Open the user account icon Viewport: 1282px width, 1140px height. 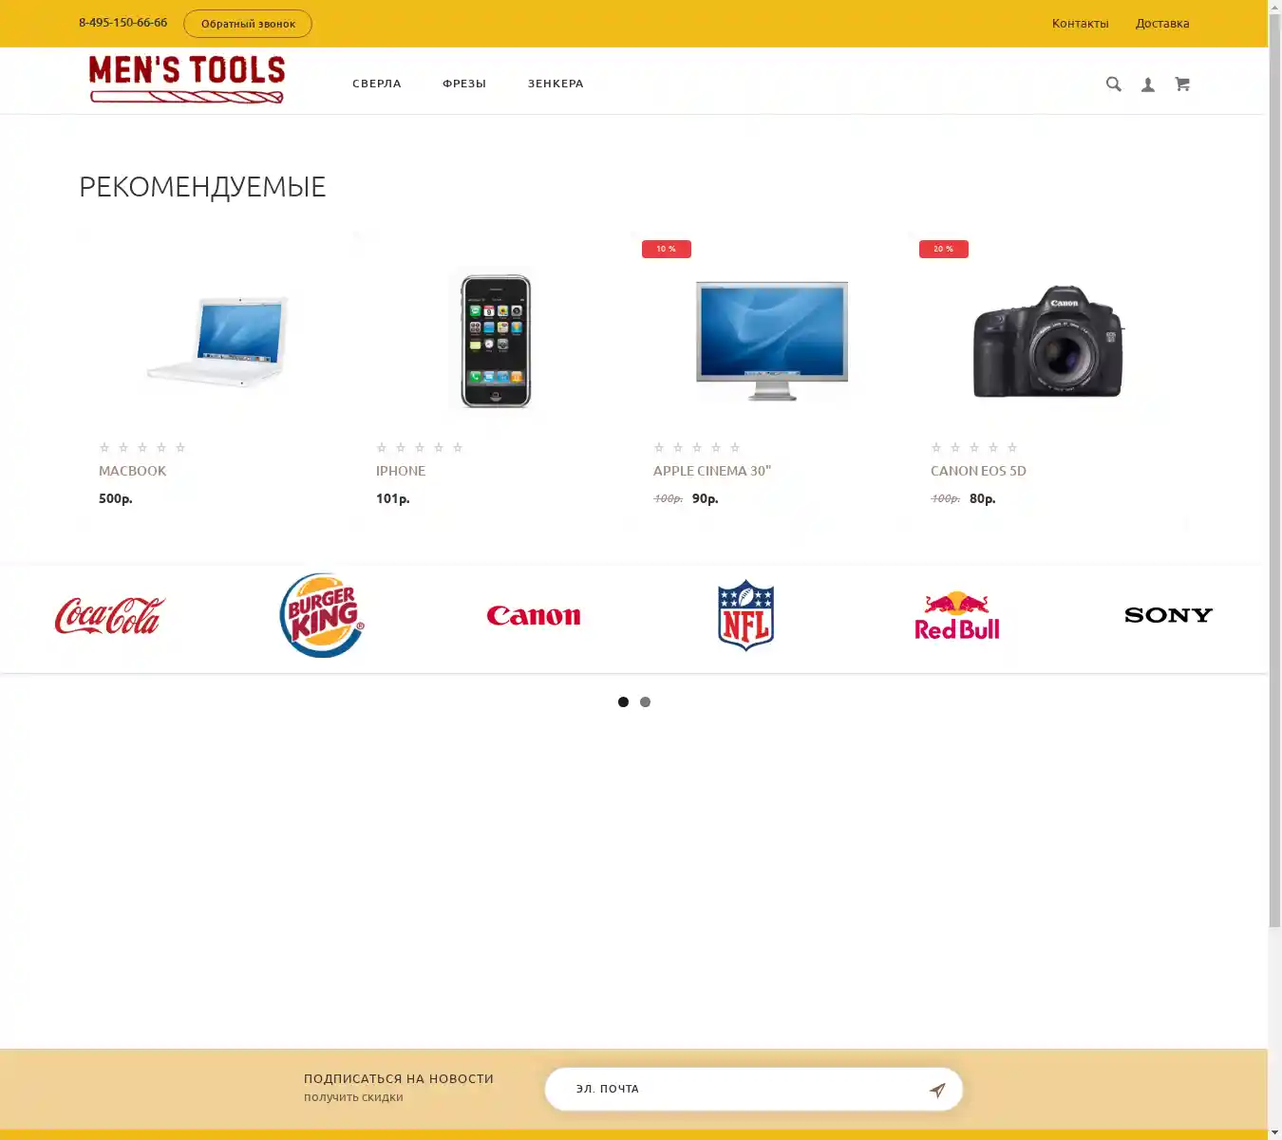pos(1148,84)
